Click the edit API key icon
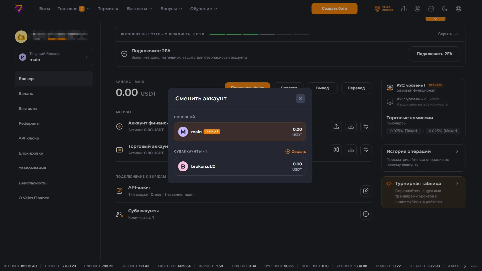 (x=366, y=191)
